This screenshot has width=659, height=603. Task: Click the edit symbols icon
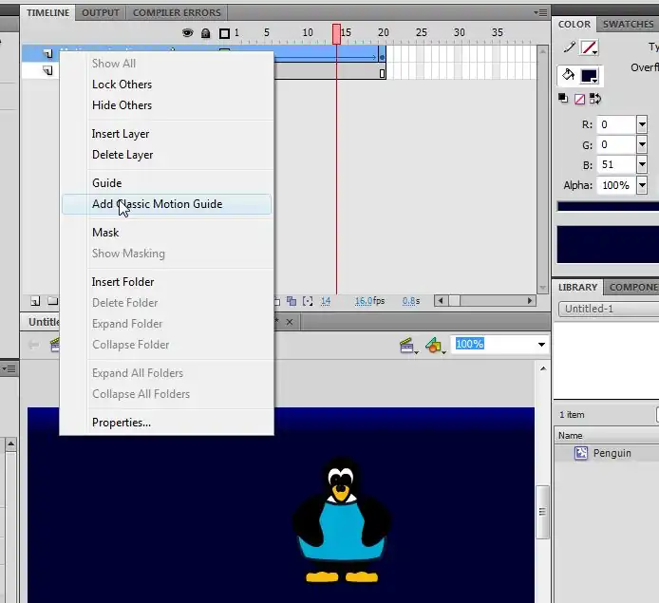(x=435, y=345)
